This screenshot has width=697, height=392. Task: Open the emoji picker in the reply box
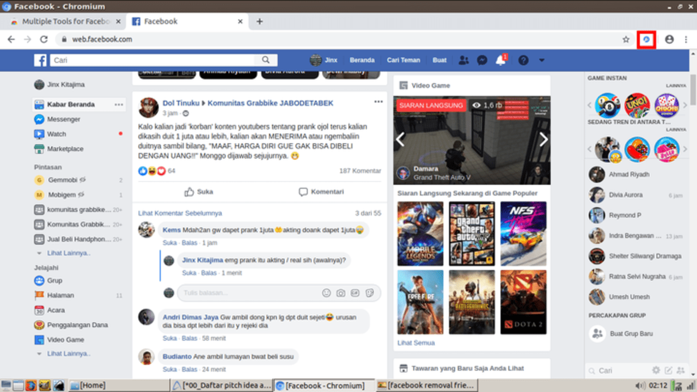327,293
